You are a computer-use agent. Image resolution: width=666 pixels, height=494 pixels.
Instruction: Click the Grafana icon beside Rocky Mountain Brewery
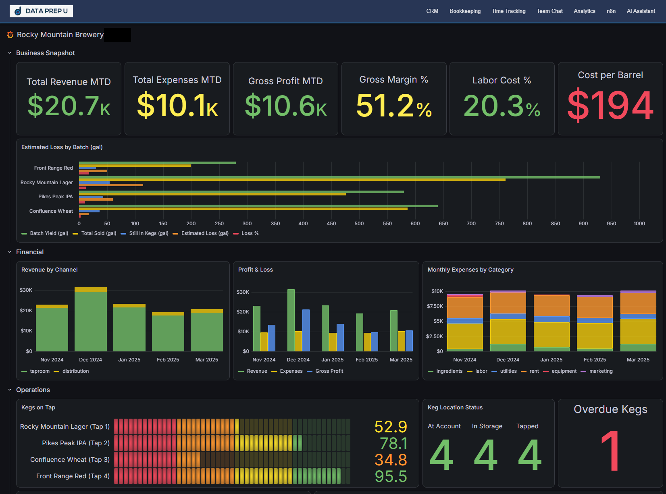pyautogui.click(x=10, y=35)
